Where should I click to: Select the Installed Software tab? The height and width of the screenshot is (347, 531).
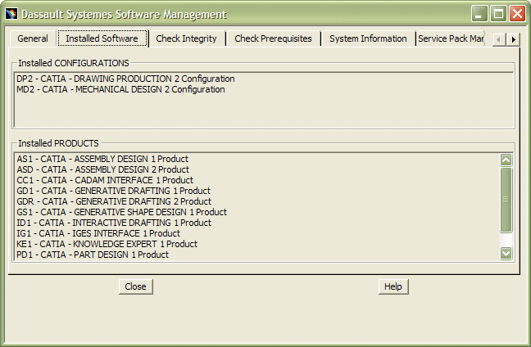click(102, 38)
